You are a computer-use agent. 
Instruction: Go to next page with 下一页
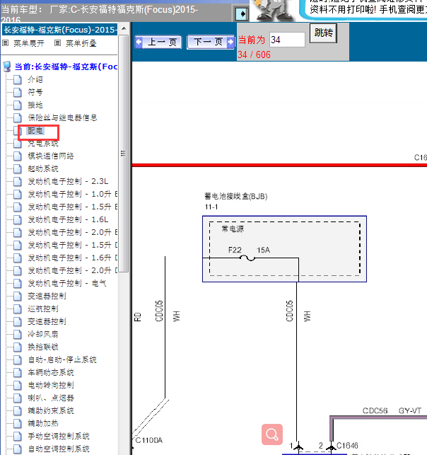[x=211, y=42]
